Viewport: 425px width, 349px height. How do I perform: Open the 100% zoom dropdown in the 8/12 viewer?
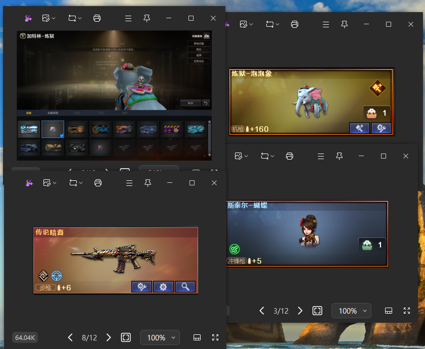[x=160, y=337]
